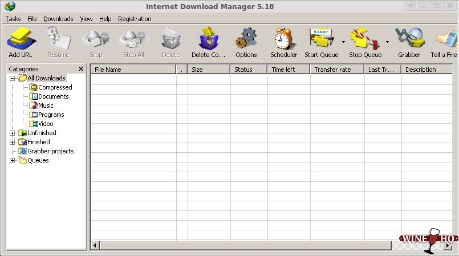Sort by Last Try column header
459x256 pixels.
point(383,70)
